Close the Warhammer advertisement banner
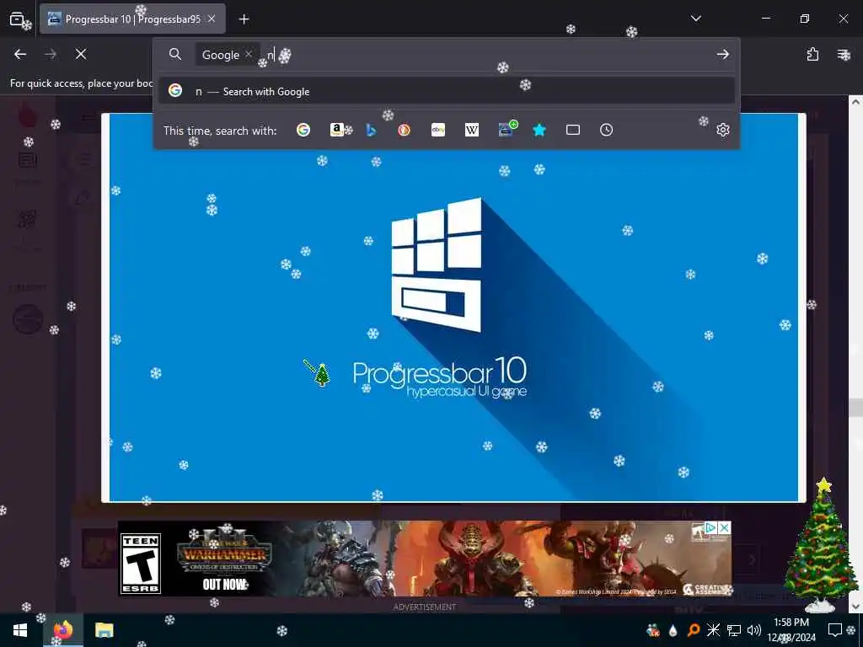 (725, 527)
